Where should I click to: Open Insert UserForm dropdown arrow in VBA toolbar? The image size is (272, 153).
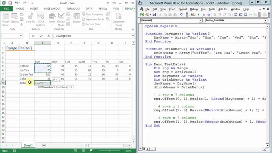150,14
